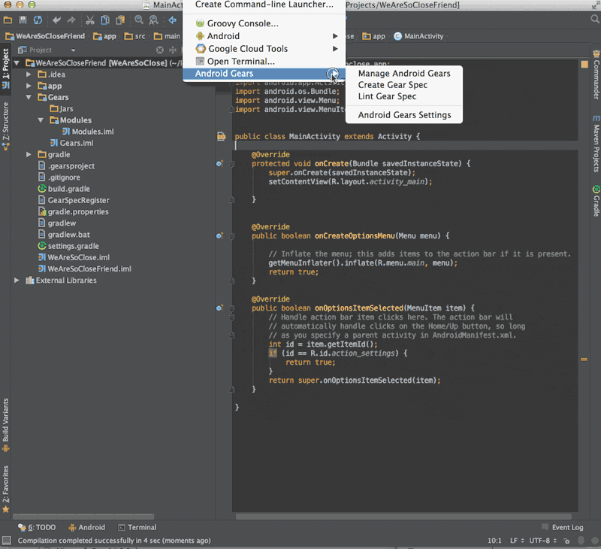Redo with the right arrow icon
The height and width of the screenshot is (549, 601).
pos(71,20)
